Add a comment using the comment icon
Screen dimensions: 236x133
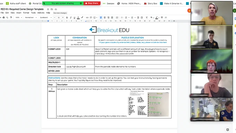(91, 18)
